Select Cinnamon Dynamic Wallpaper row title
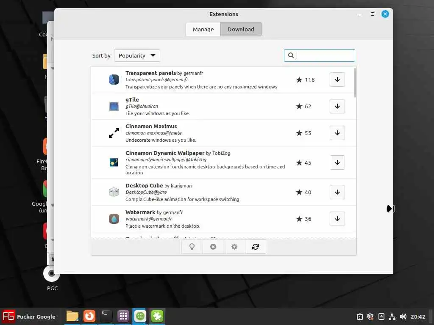Image resolution: width=434 pixels, height=325 pixels. tap(165, 153)
